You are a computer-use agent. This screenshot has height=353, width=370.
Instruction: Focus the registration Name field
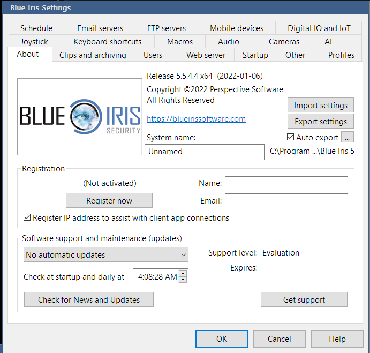[286, 184]
